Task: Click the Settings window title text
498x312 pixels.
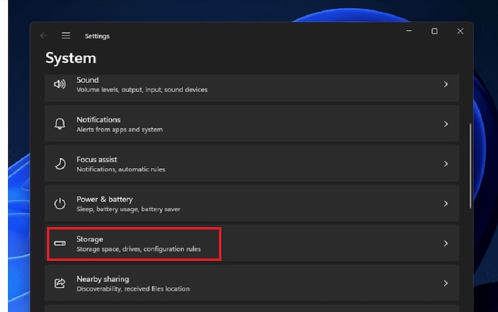Action: [97, 36]
